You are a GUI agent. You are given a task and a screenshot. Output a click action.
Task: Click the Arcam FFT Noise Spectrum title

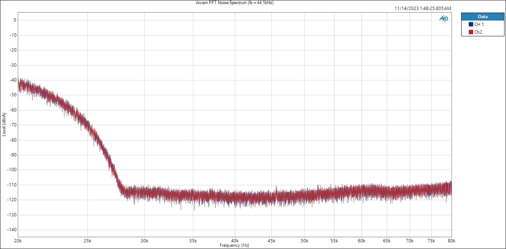[x=234, y=3]
